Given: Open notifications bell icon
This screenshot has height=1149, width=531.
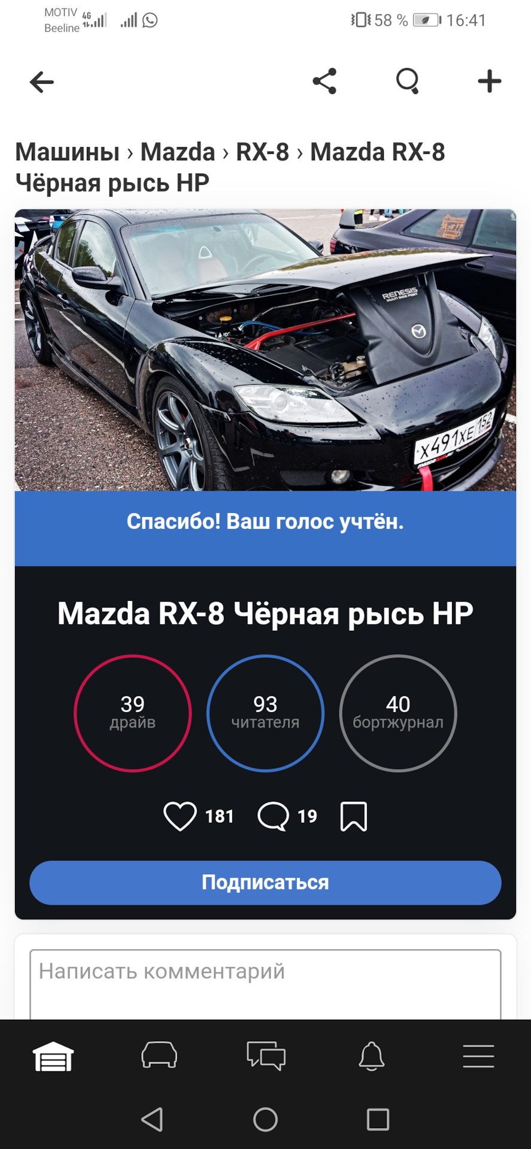Looking at the screenshot, I should [x=372, y=1056].
